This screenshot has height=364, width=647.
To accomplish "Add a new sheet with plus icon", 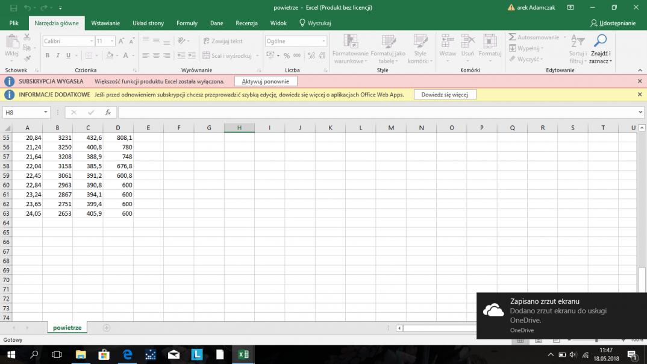I will 107,328.
